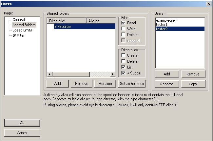Click the greyed-out Append checkbox

123,41
